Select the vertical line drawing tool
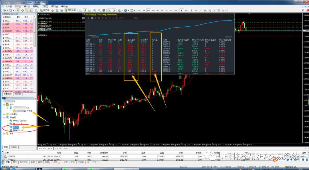This screenshot has width=309, height=170. 191,10
